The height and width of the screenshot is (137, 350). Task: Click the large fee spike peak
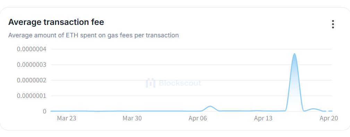click(x=294, y=54)
